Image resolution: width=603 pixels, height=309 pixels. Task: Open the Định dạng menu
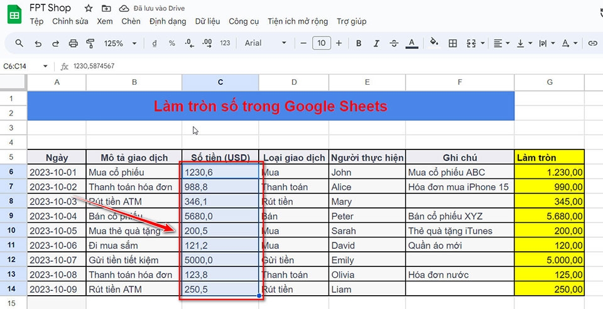click(x=168, y=21)
